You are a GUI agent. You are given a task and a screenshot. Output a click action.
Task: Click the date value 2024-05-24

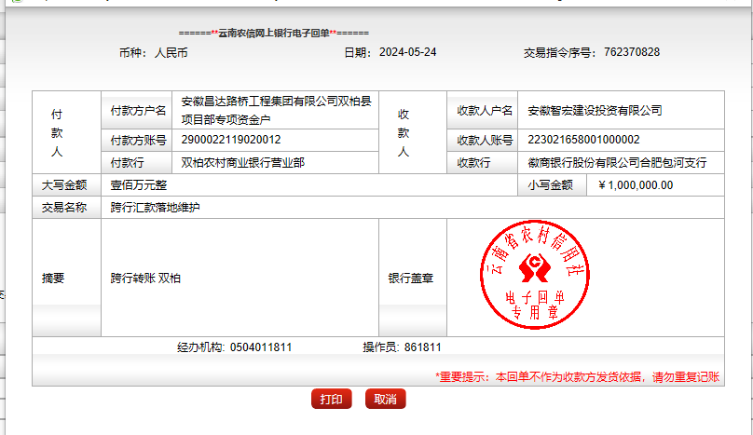click(x=408, y=52)
